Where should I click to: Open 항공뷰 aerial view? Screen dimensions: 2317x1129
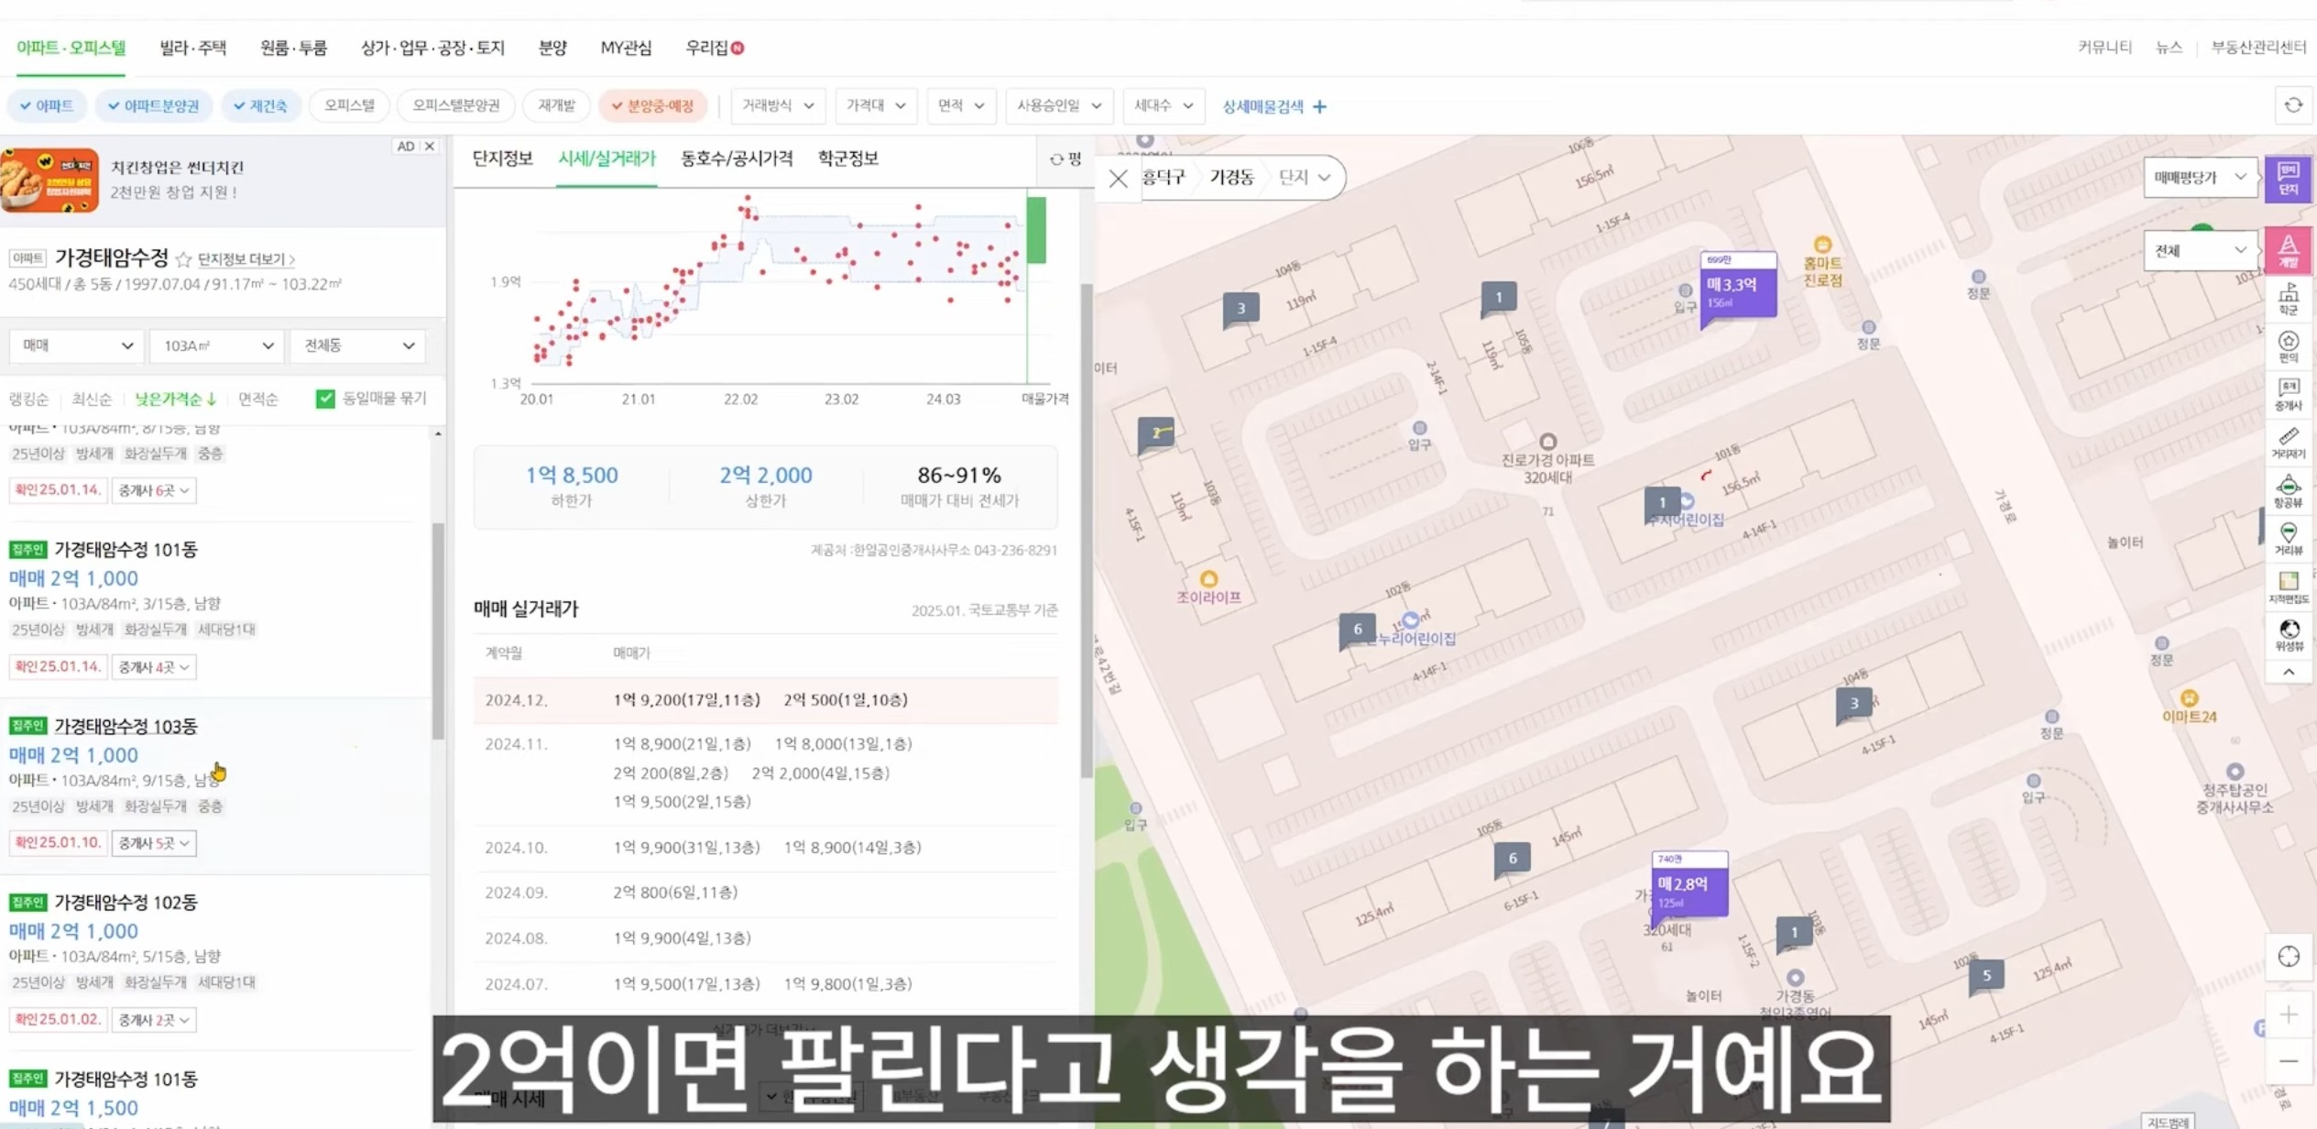tap(2288, 490)
